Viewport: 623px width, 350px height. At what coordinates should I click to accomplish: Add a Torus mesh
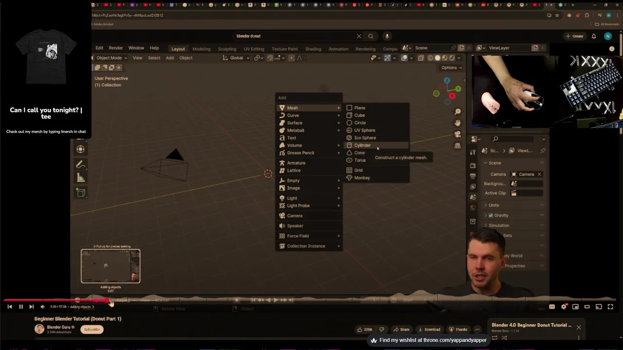(360, 160)
